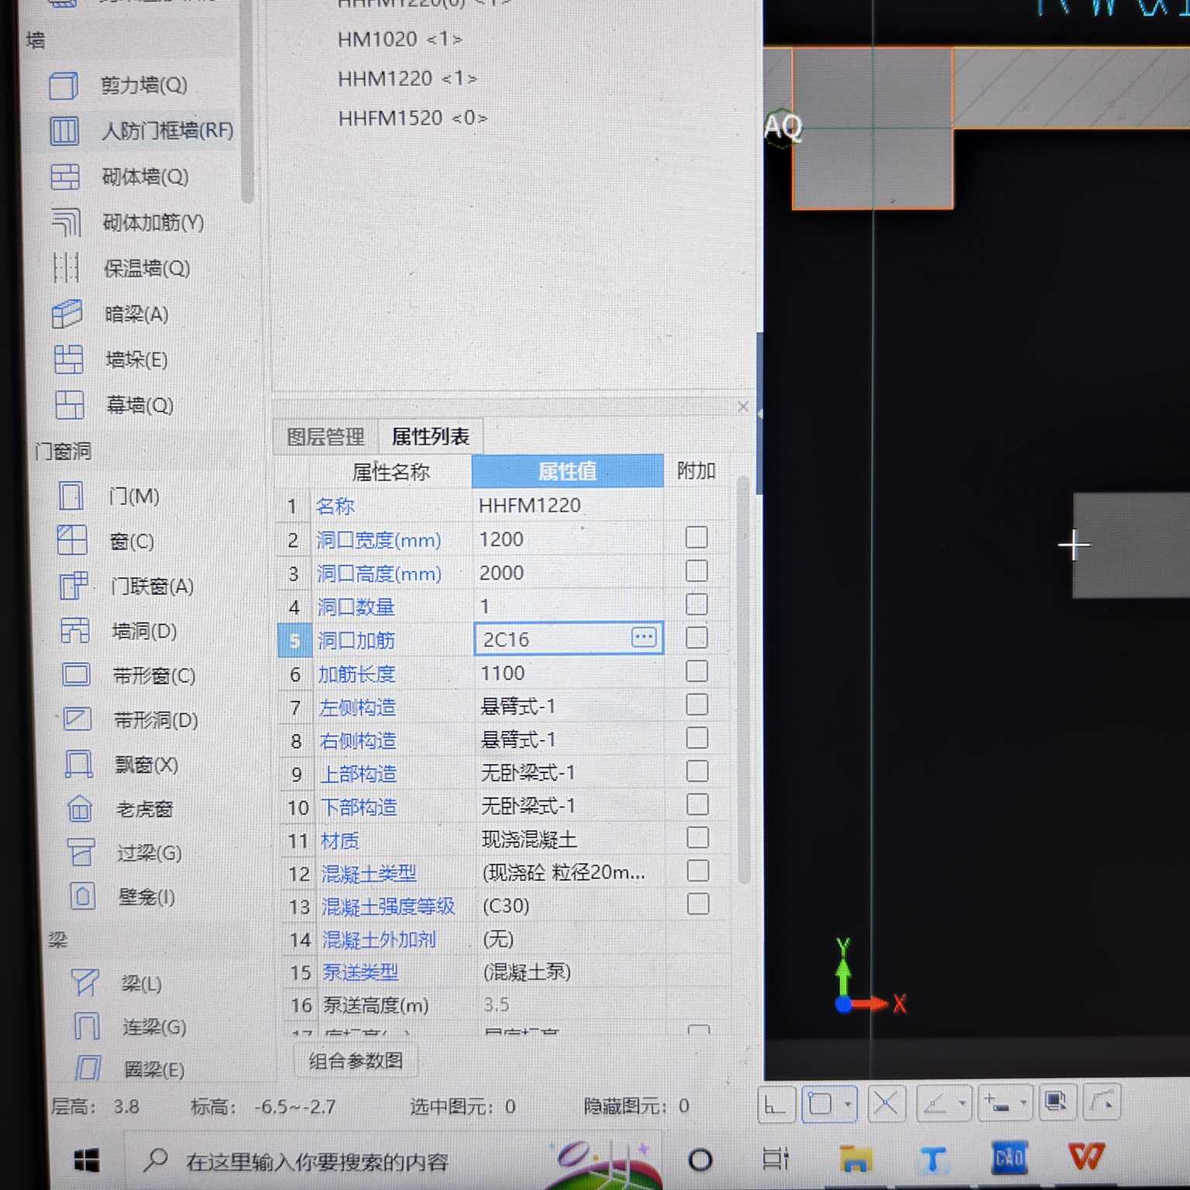1190x1190 pixels.
Task: Switch to the 属性列表 tab
Action: (x=431, y=436)
